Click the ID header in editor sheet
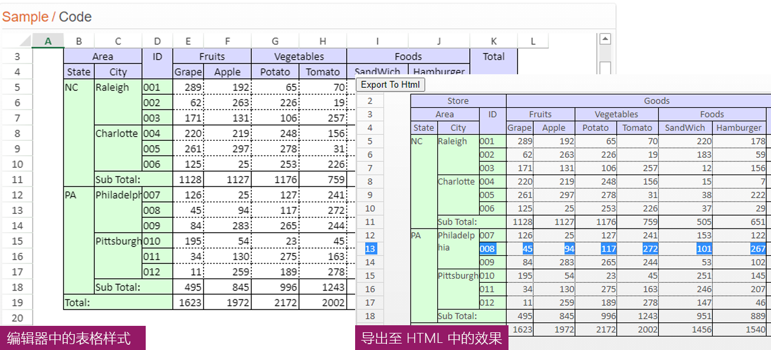771x350 pixels. pos(158,64)
